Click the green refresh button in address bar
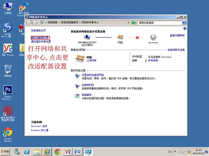Screen dimensions: 209x156 pyautogui.click(x=134, y=23)
